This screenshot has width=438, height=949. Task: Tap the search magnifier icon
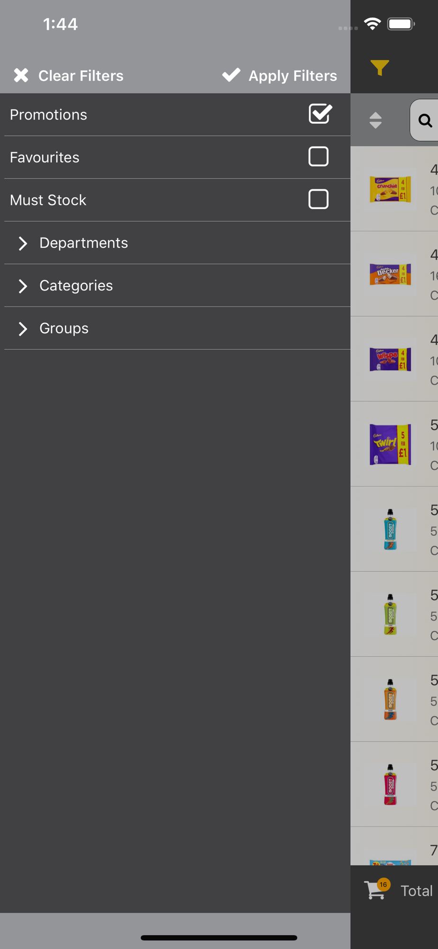click(x=425, y=121)
